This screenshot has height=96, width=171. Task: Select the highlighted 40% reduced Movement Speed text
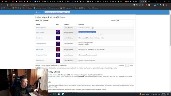tap(87, 32)
